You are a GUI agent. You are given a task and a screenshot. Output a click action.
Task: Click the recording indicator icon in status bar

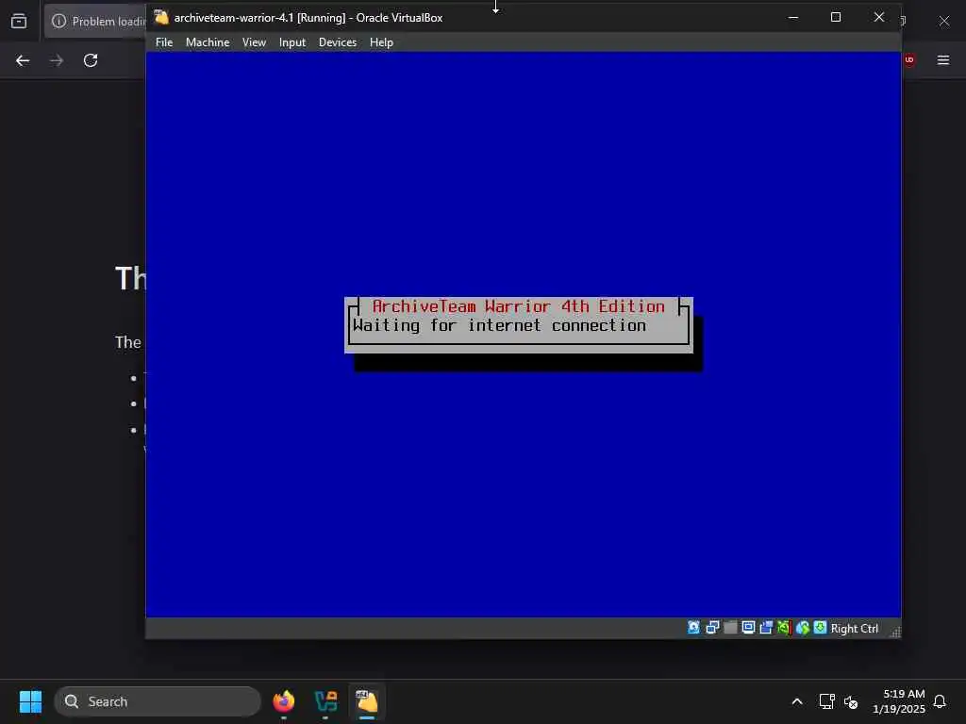point(766,627)
